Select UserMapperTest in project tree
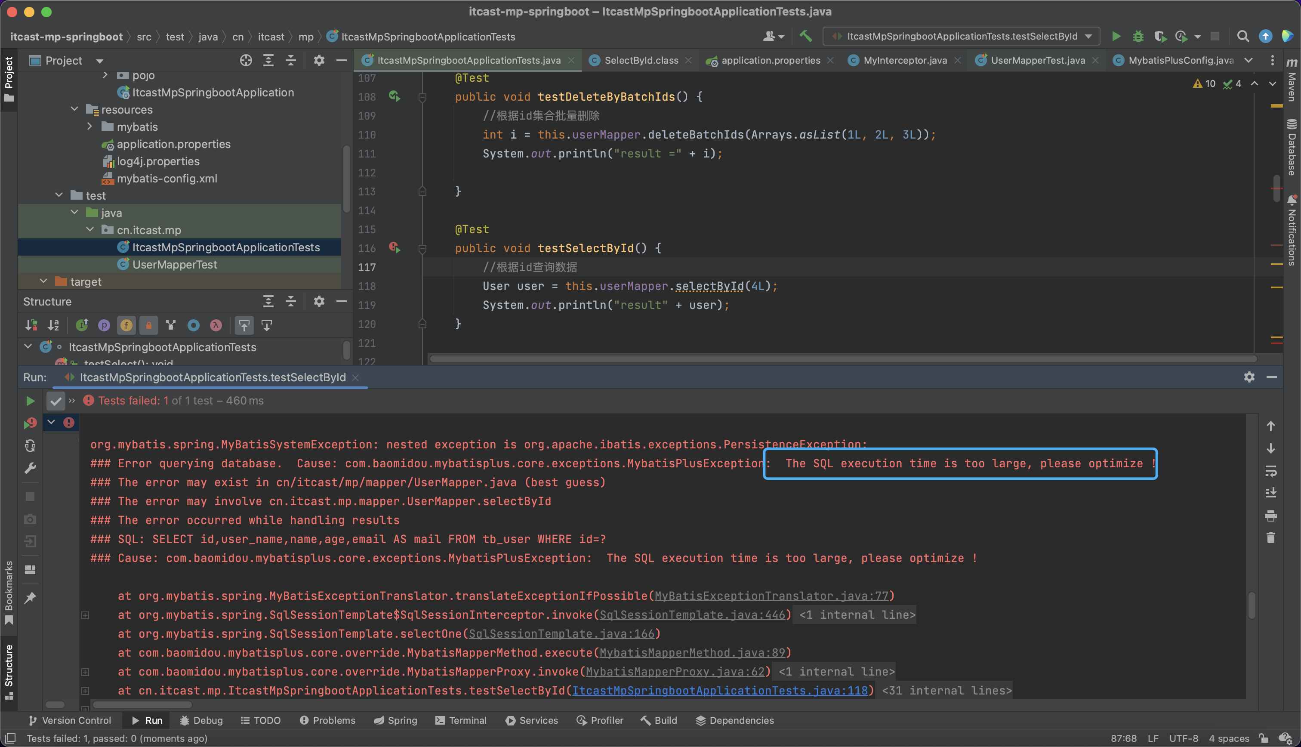The height and width of the screenshot is (747, 1301). click(x=174, y=264)
